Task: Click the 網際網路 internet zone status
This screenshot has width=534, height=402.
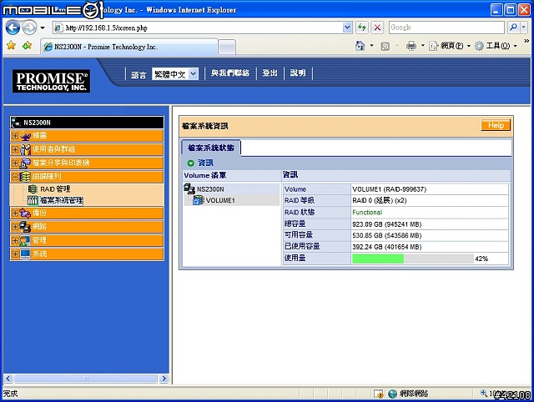Action: pos(408,394)
